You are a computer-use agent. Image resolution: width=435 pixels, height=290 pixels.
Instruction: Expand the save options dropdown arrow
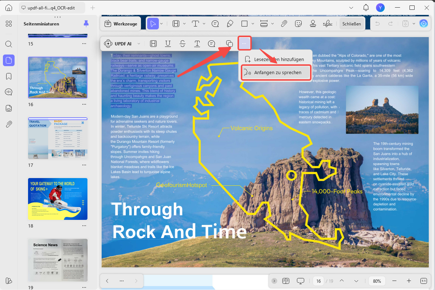[414, 24]
